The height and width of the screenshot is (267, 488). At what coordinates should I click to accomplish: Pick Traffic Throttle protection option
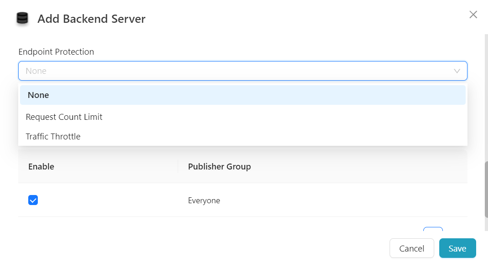coord(53,137)
